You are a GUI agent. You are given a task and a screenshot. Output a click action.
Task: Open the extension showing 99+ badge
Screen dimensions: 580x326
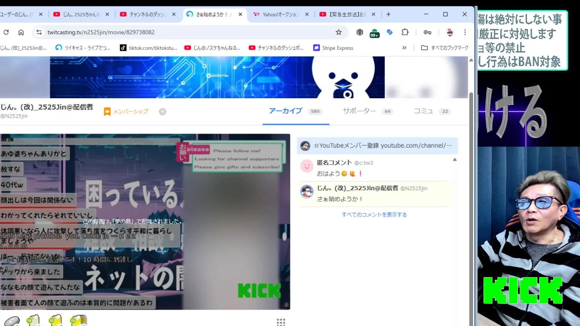(x=374, y=33)
